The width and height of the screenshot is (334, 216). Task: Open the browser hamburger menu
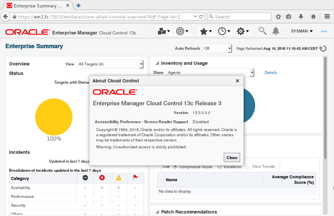(327, 16)
